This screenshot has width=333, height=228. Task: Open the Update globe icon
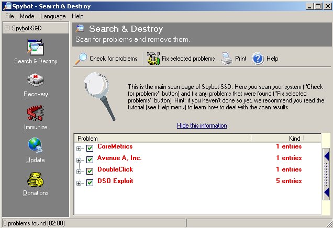click(36, 145)
